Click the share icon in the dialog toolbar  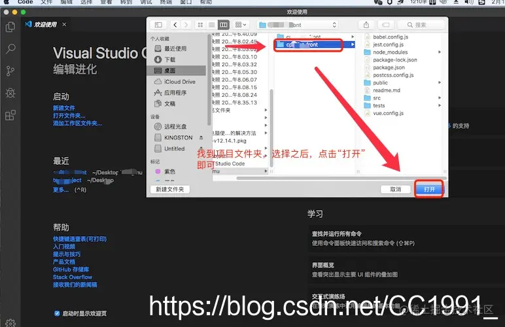pyautogui.click(x=366, y=25)
